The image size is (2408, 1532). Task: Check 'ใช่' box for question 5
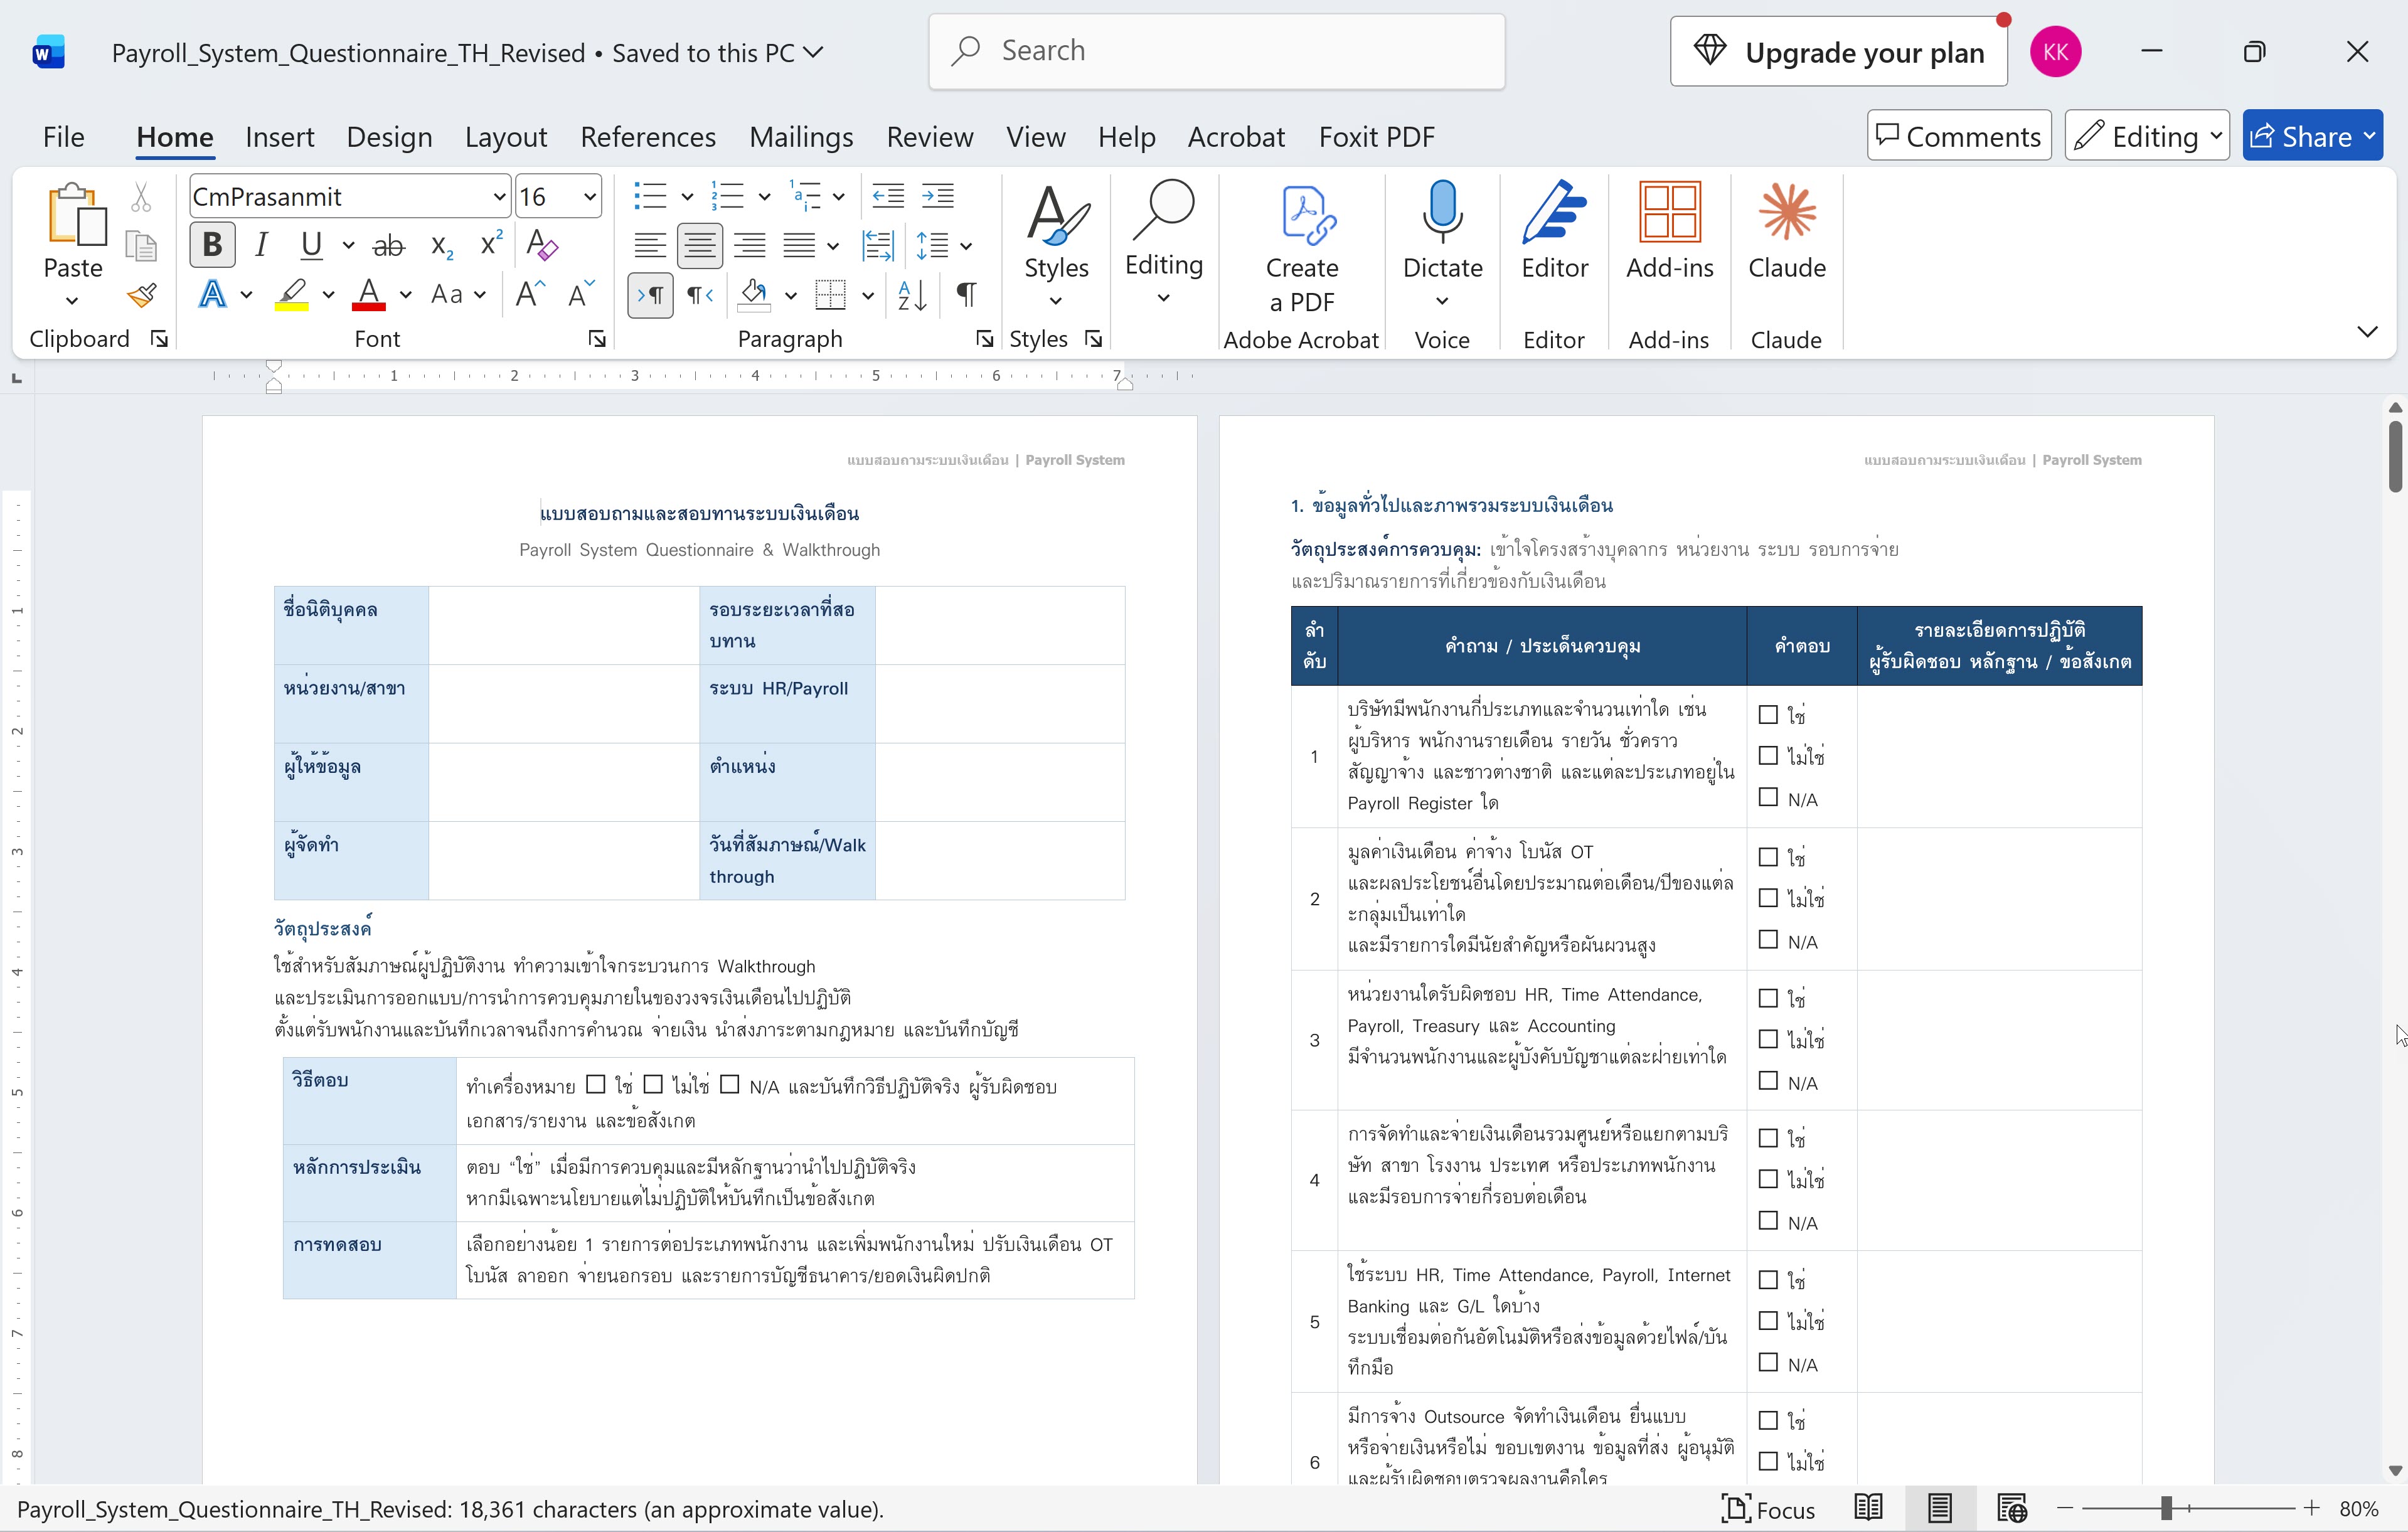pyautogui.click(x=1768, y=1280)
